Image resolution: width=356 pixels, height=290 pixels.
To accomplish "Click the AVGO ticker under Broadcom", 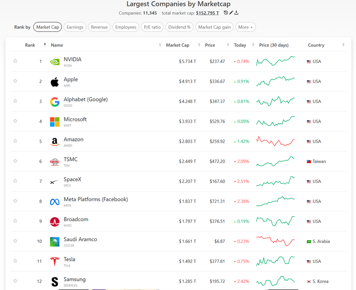I will 68,225.
